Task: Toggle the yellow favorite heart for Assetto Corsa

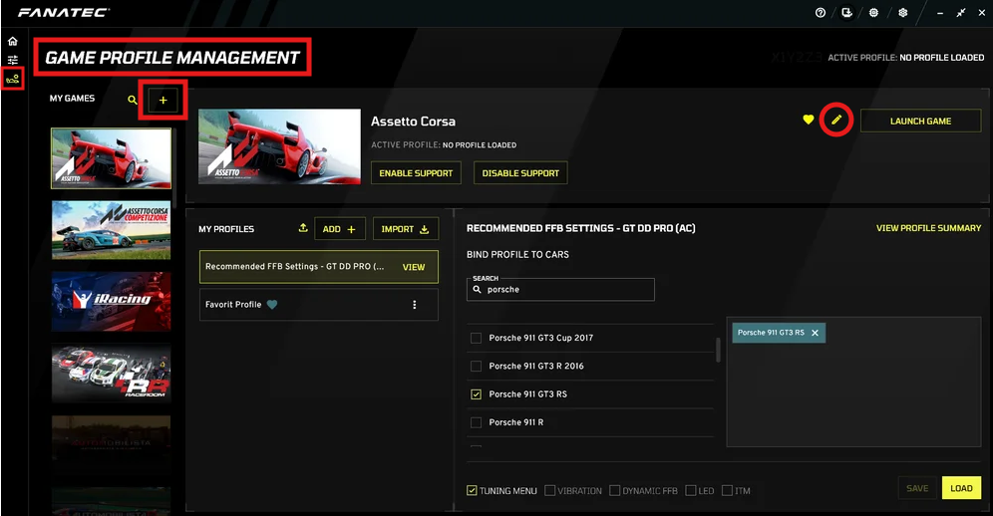Action: tap(809, 119)
